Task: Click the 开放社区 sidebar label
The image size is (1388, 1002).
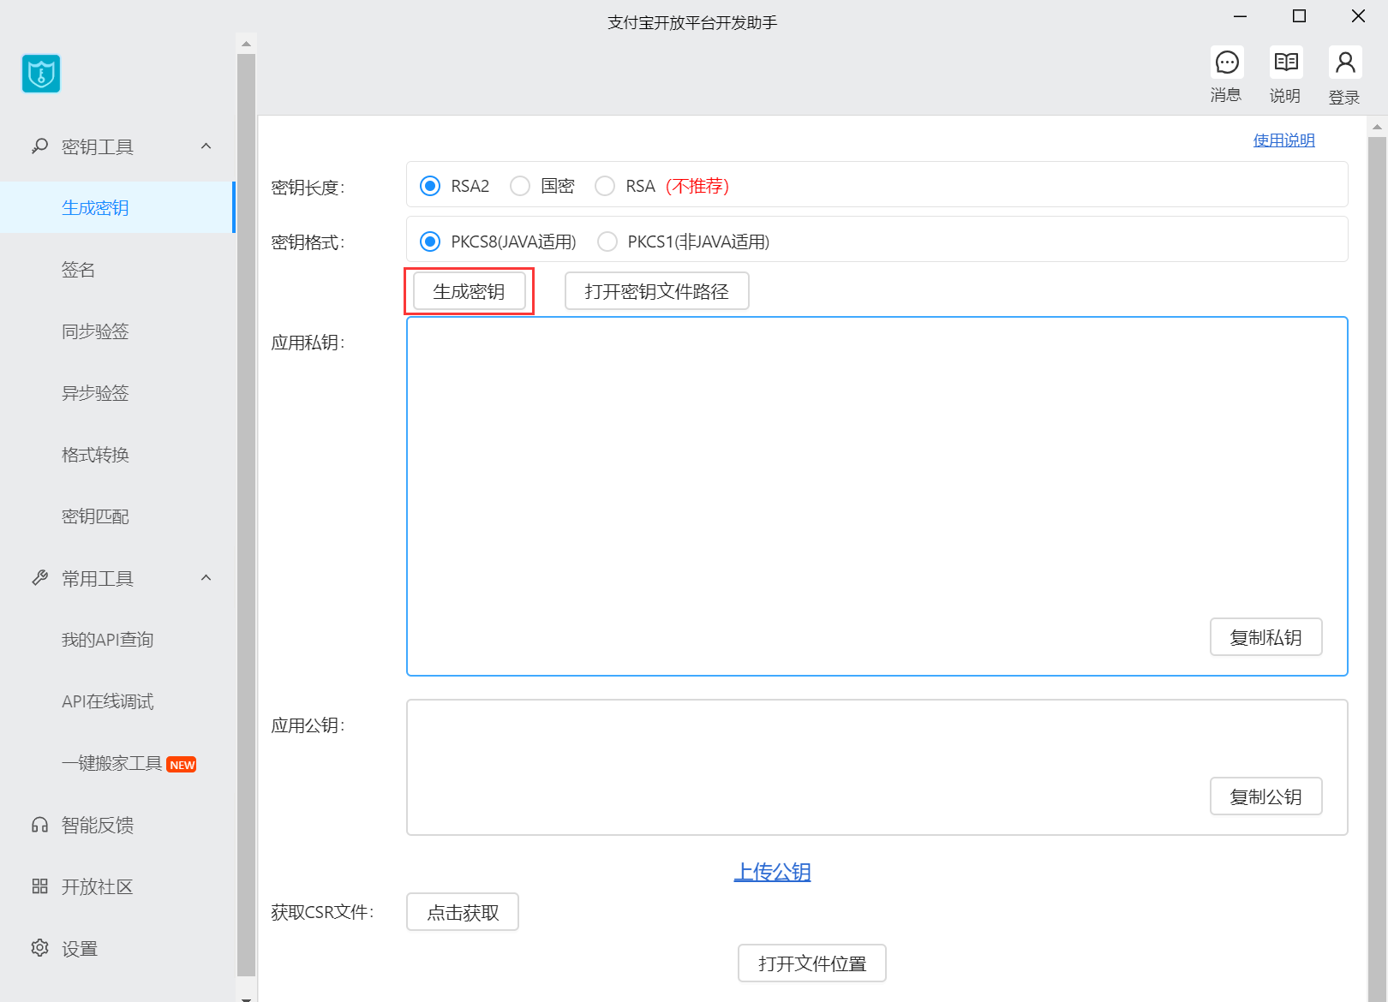Action: coord(98,886)
